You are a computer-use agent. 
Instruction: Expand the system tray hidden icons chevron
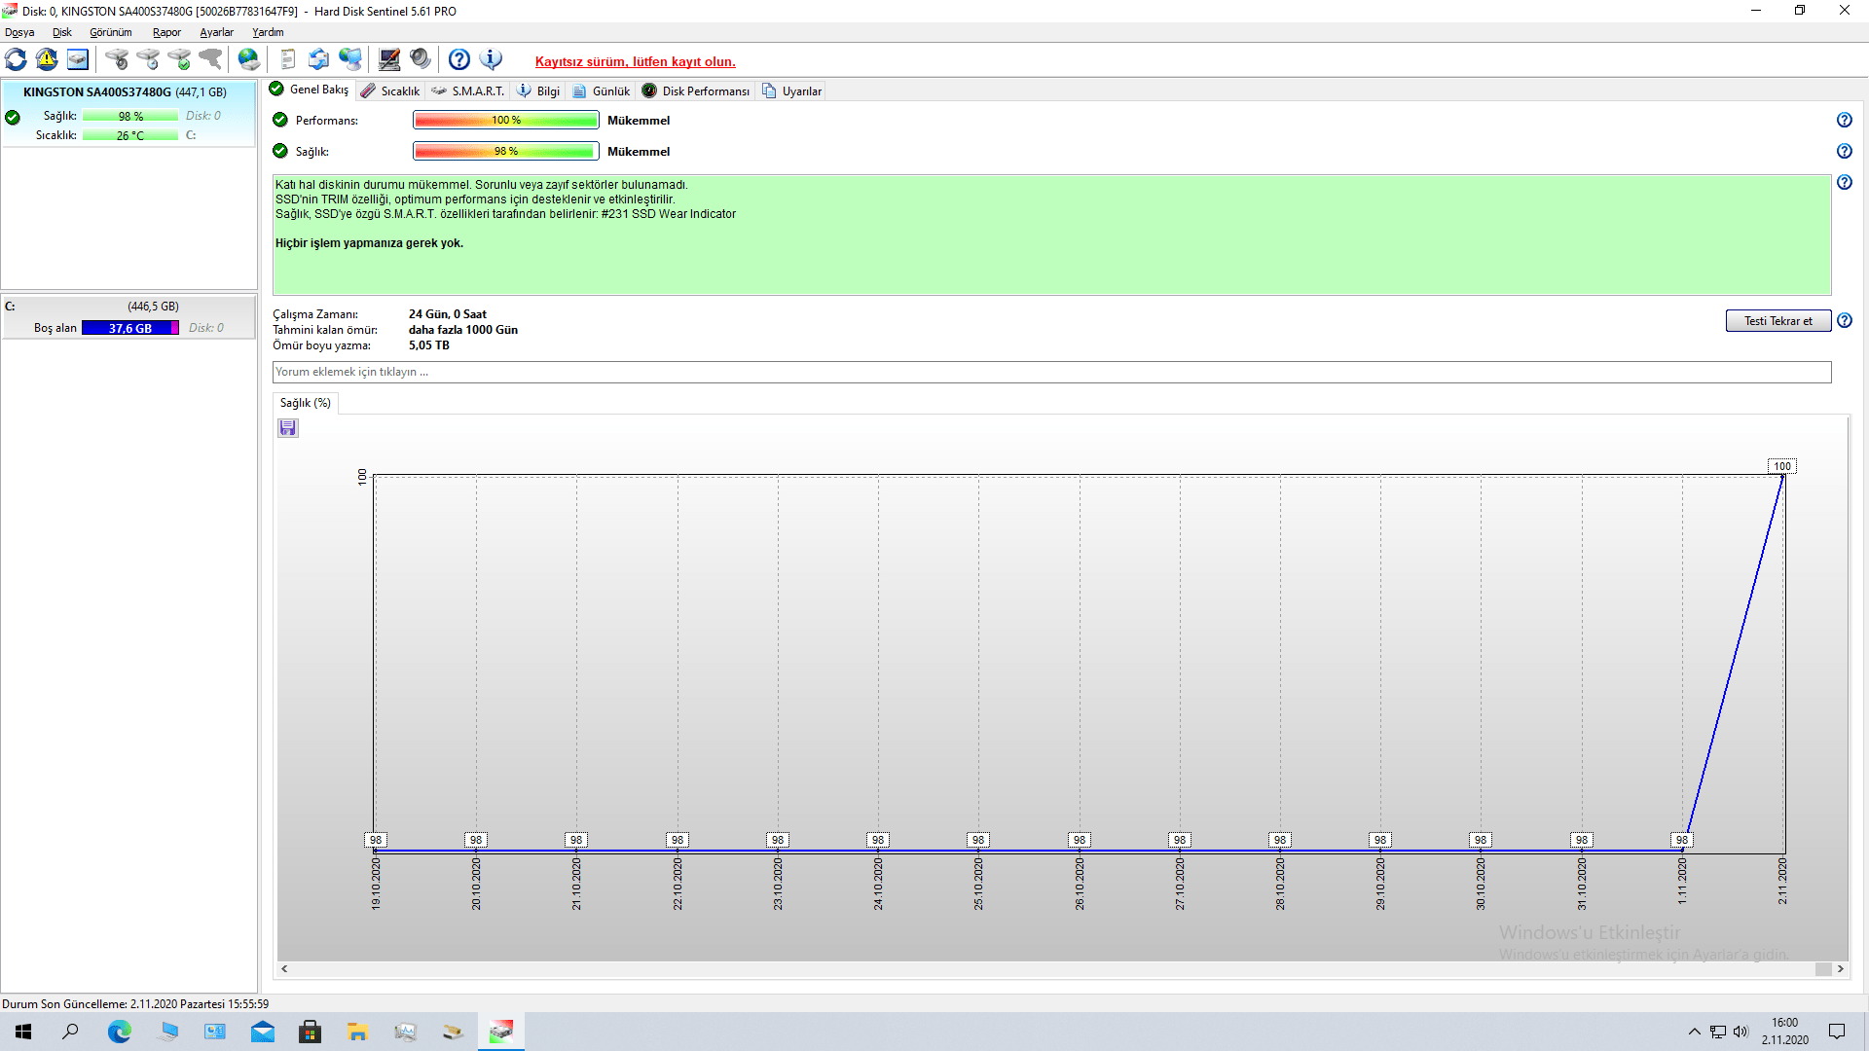click(x=1694, y=1032)
